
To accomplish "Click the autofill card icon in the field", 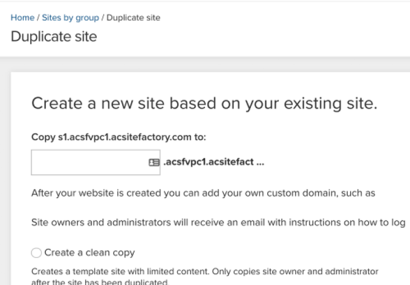I will [154, 162].
